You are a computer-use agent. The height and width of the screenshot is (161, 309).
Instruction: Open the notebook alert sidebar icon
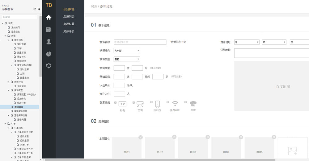coord(49,30)
